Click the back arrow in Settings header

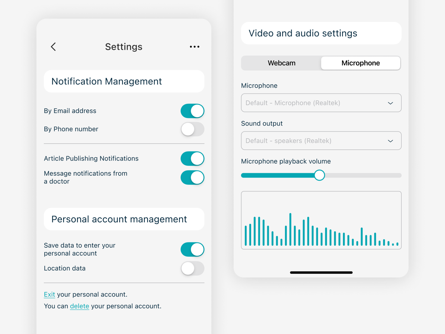pyautogui.click(x=53, y=47)
